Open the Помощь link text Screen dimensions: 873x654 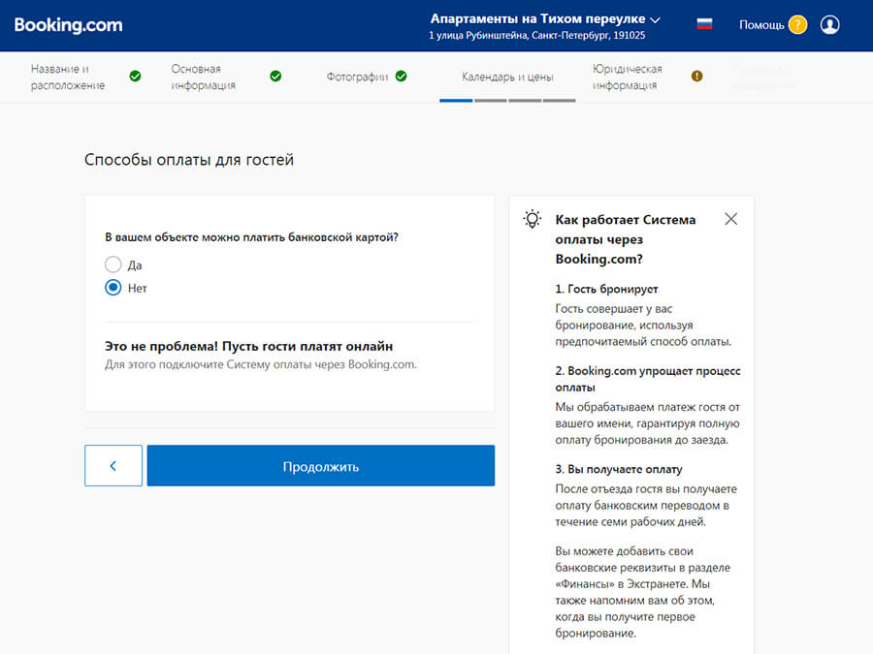761,25
